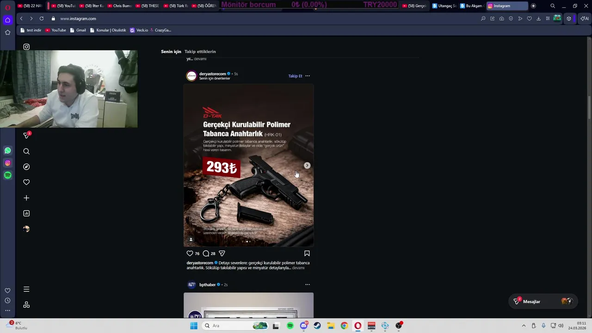592x333 pixels.
Task: Open the Opera sidebar heart icon
Action: point(7,290)
